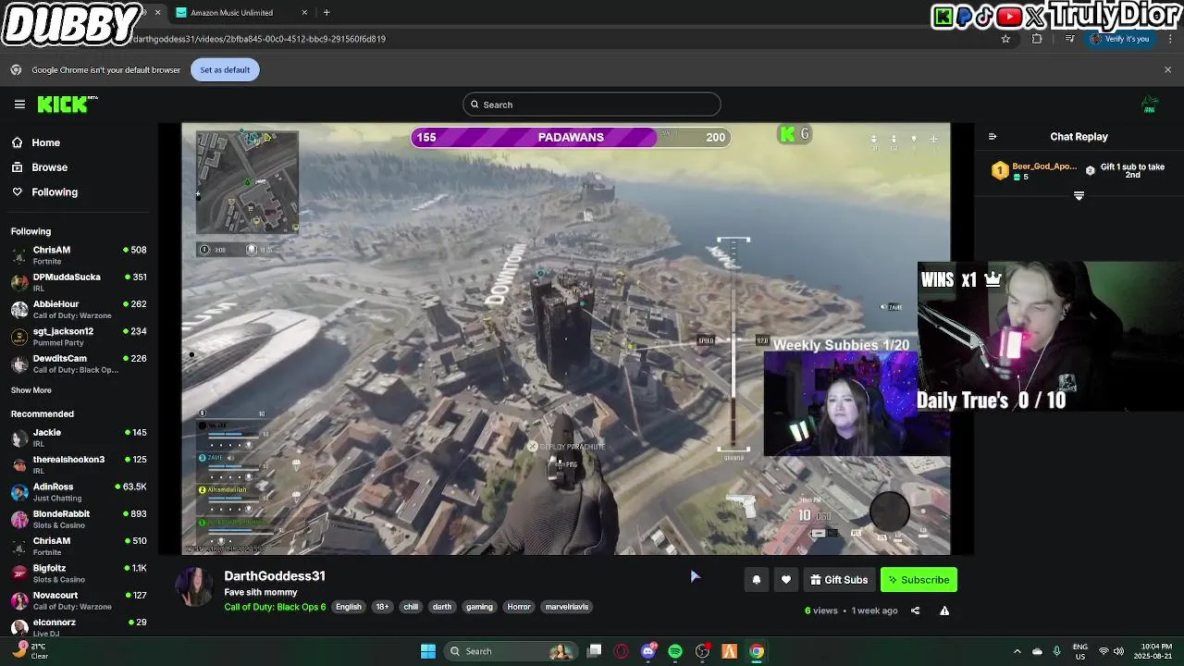Expand Show More under Following
1184x666 pixels.
coord(31,390)
